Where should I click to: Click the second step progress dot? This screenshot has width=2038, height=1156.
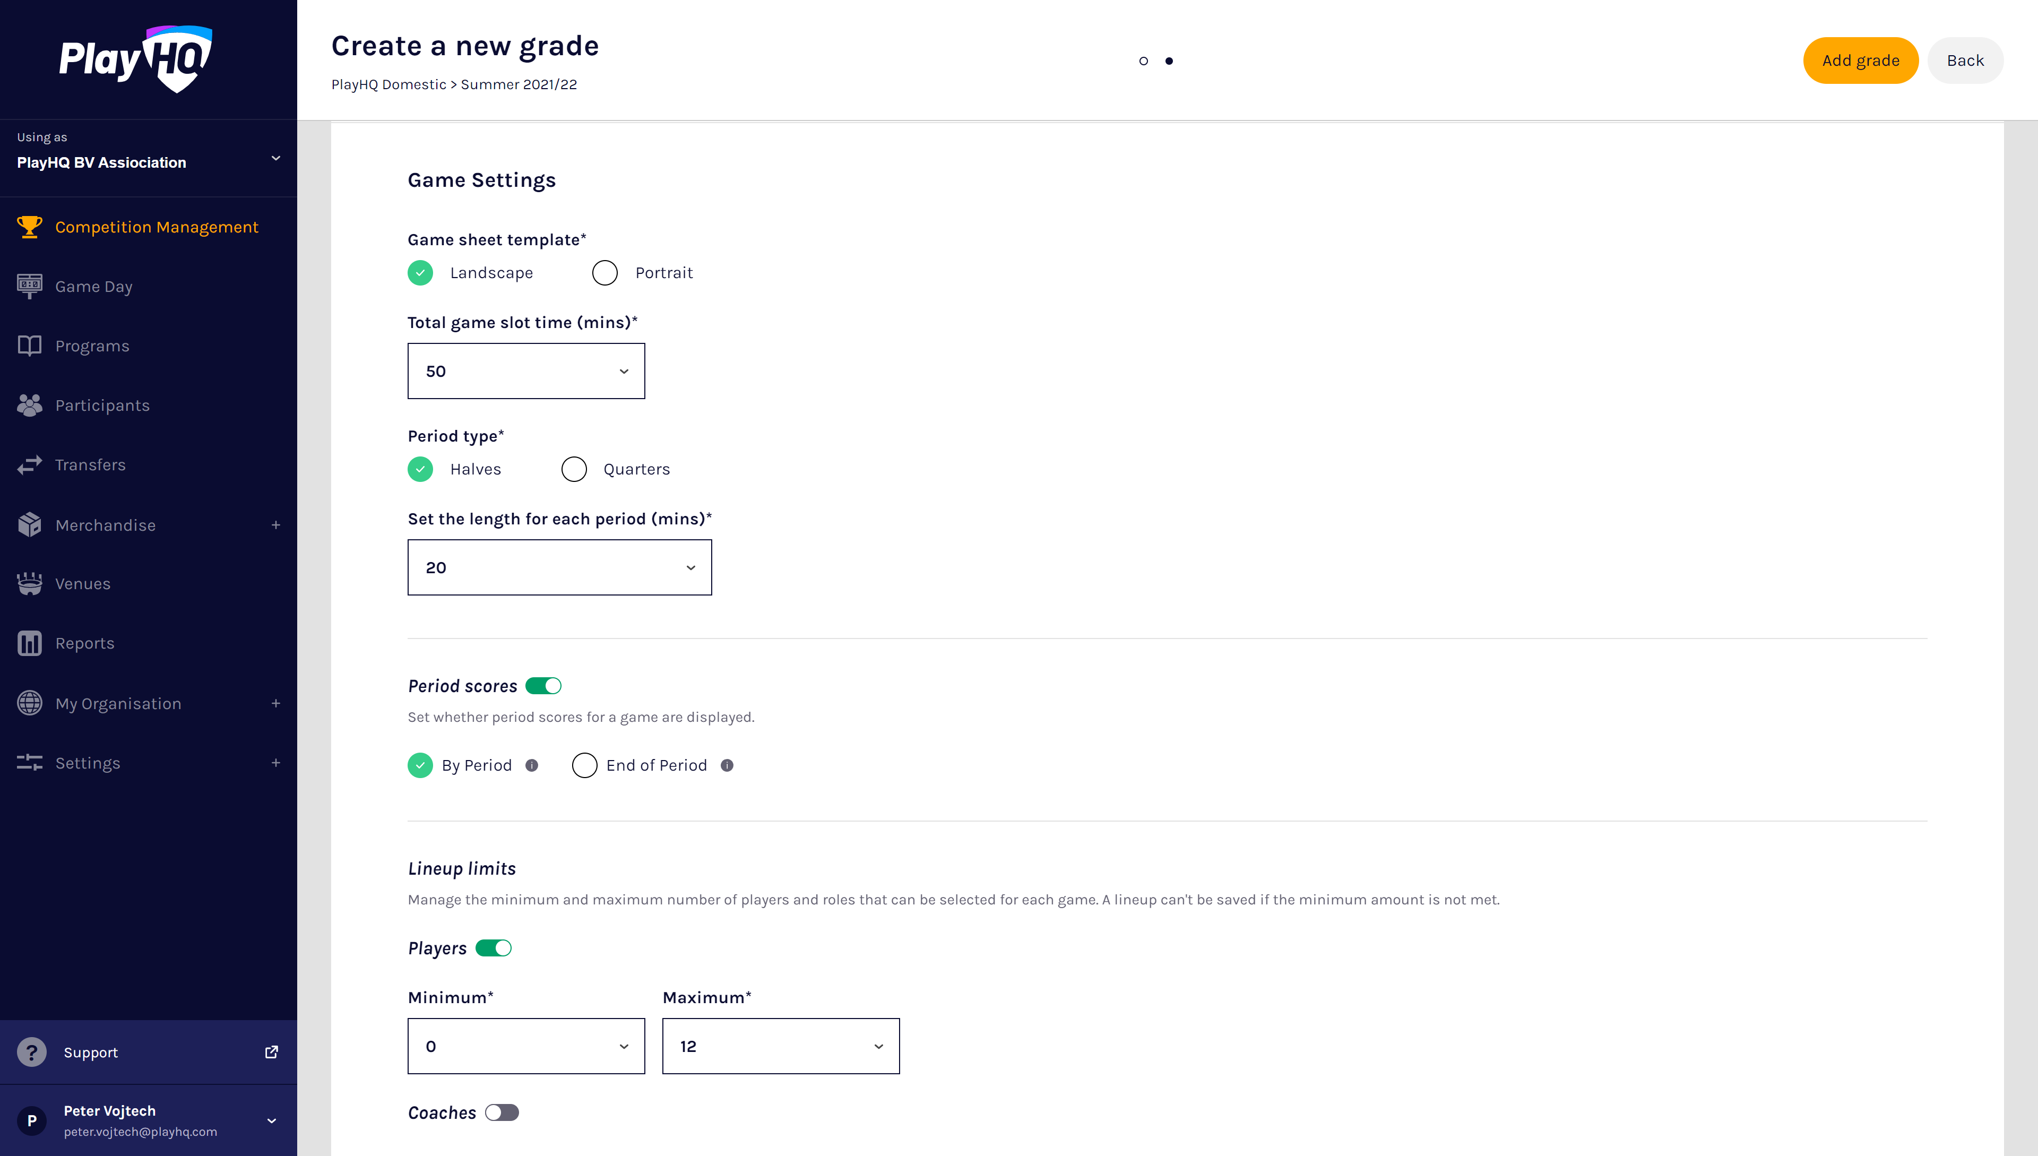1169,61
